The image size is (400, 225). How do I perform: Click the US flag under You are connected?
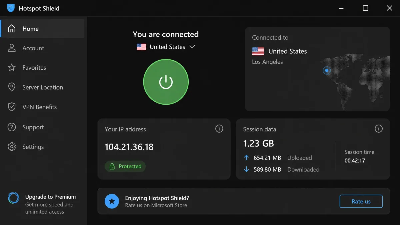(x=141, y=47)
